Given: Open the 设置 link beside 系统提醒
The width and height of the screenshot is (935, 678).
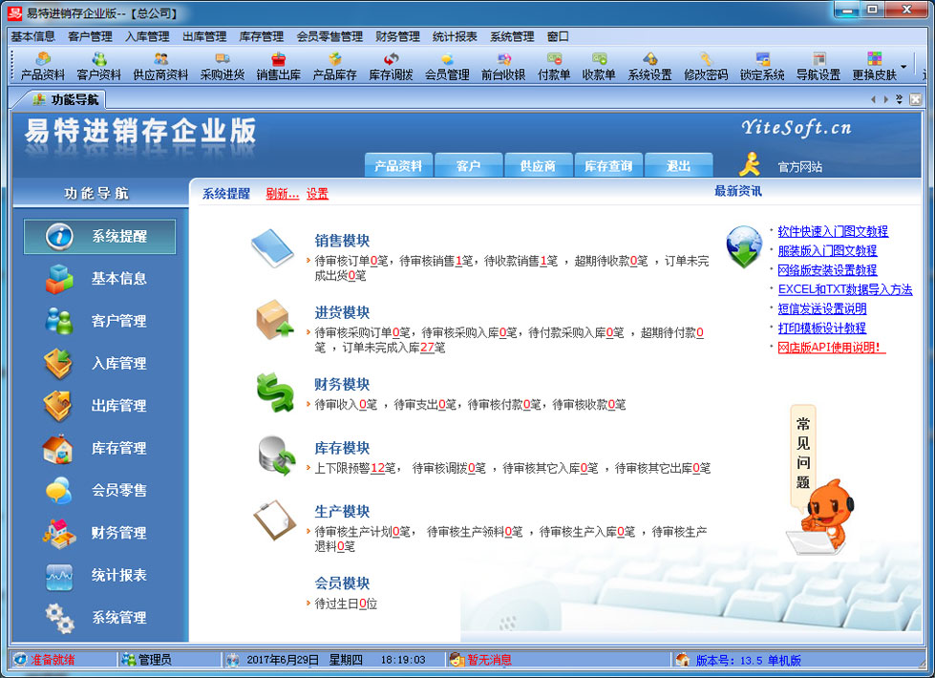Looking at the screenshot, I should point(317,194).
